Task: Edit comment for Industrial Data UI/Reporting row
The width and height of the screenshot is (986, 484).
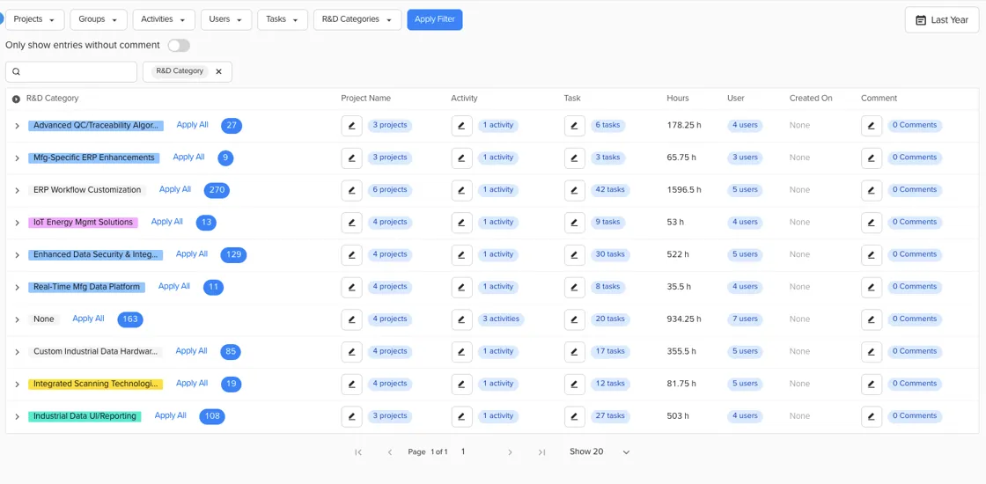Action: (x=872, y=416)
